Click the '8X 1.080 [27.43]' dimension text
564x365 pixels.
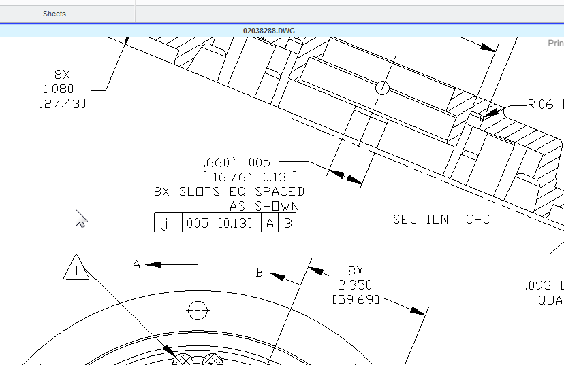[x=62, y=88]
